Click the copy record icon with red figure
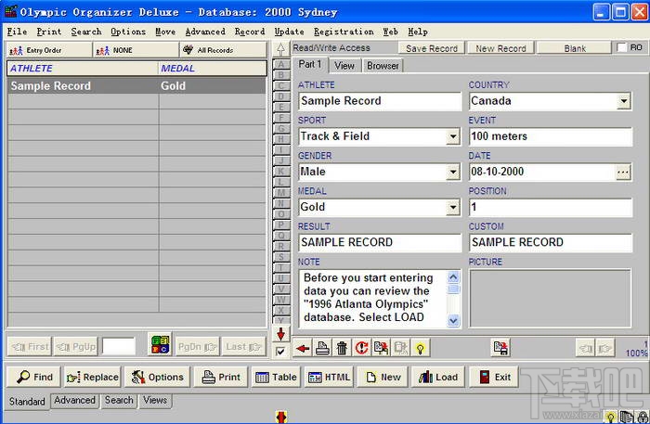 click(x=381, y=348)
